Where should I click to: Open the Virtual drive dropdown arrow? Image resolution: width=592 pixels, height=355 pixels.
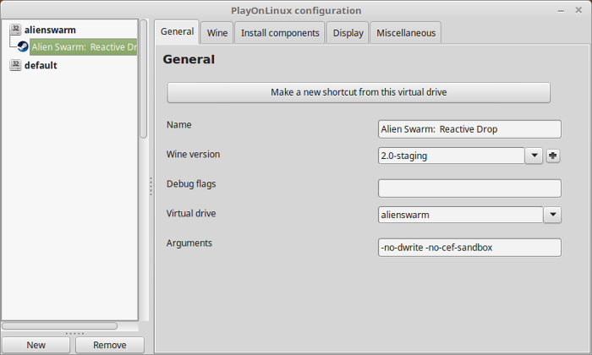(553, 215)
